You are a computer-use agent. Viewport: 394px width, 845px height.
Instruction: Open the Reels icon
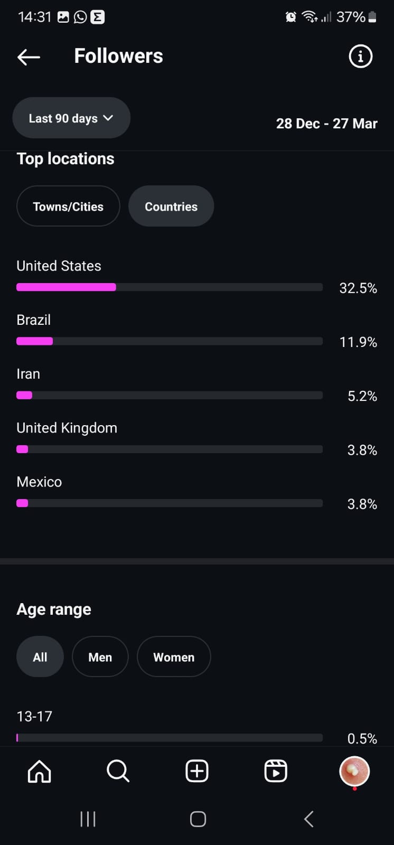(276, 772)
